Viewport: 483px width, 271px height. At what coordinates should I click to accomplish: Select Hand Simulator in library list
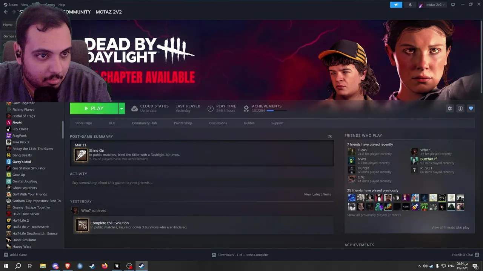coord(24,240)
